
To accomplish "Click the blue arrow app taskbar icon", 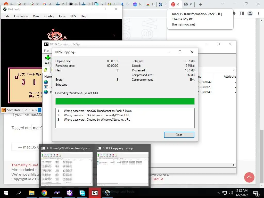I will (x=82, y=193).
